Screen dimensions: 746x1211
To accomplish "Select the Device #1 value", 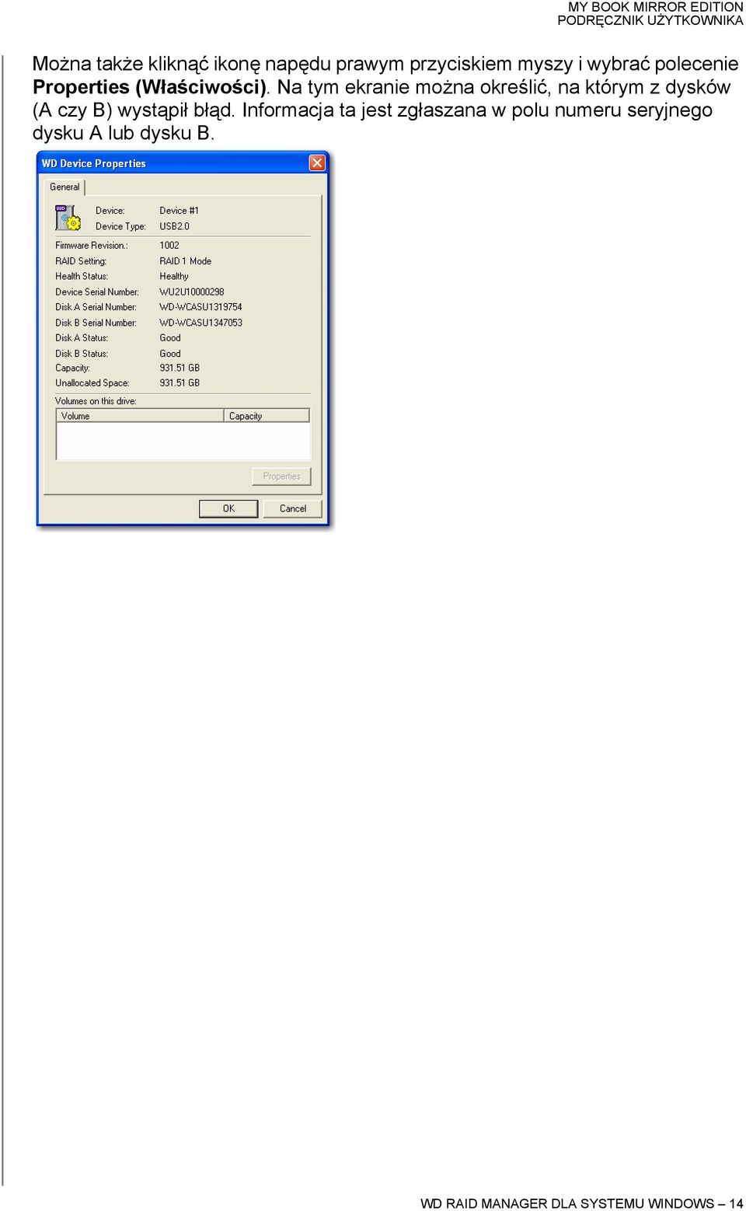I will click(180, 211).
